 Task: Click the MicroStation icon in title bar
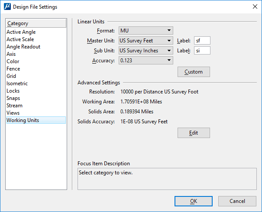point(7,7)
